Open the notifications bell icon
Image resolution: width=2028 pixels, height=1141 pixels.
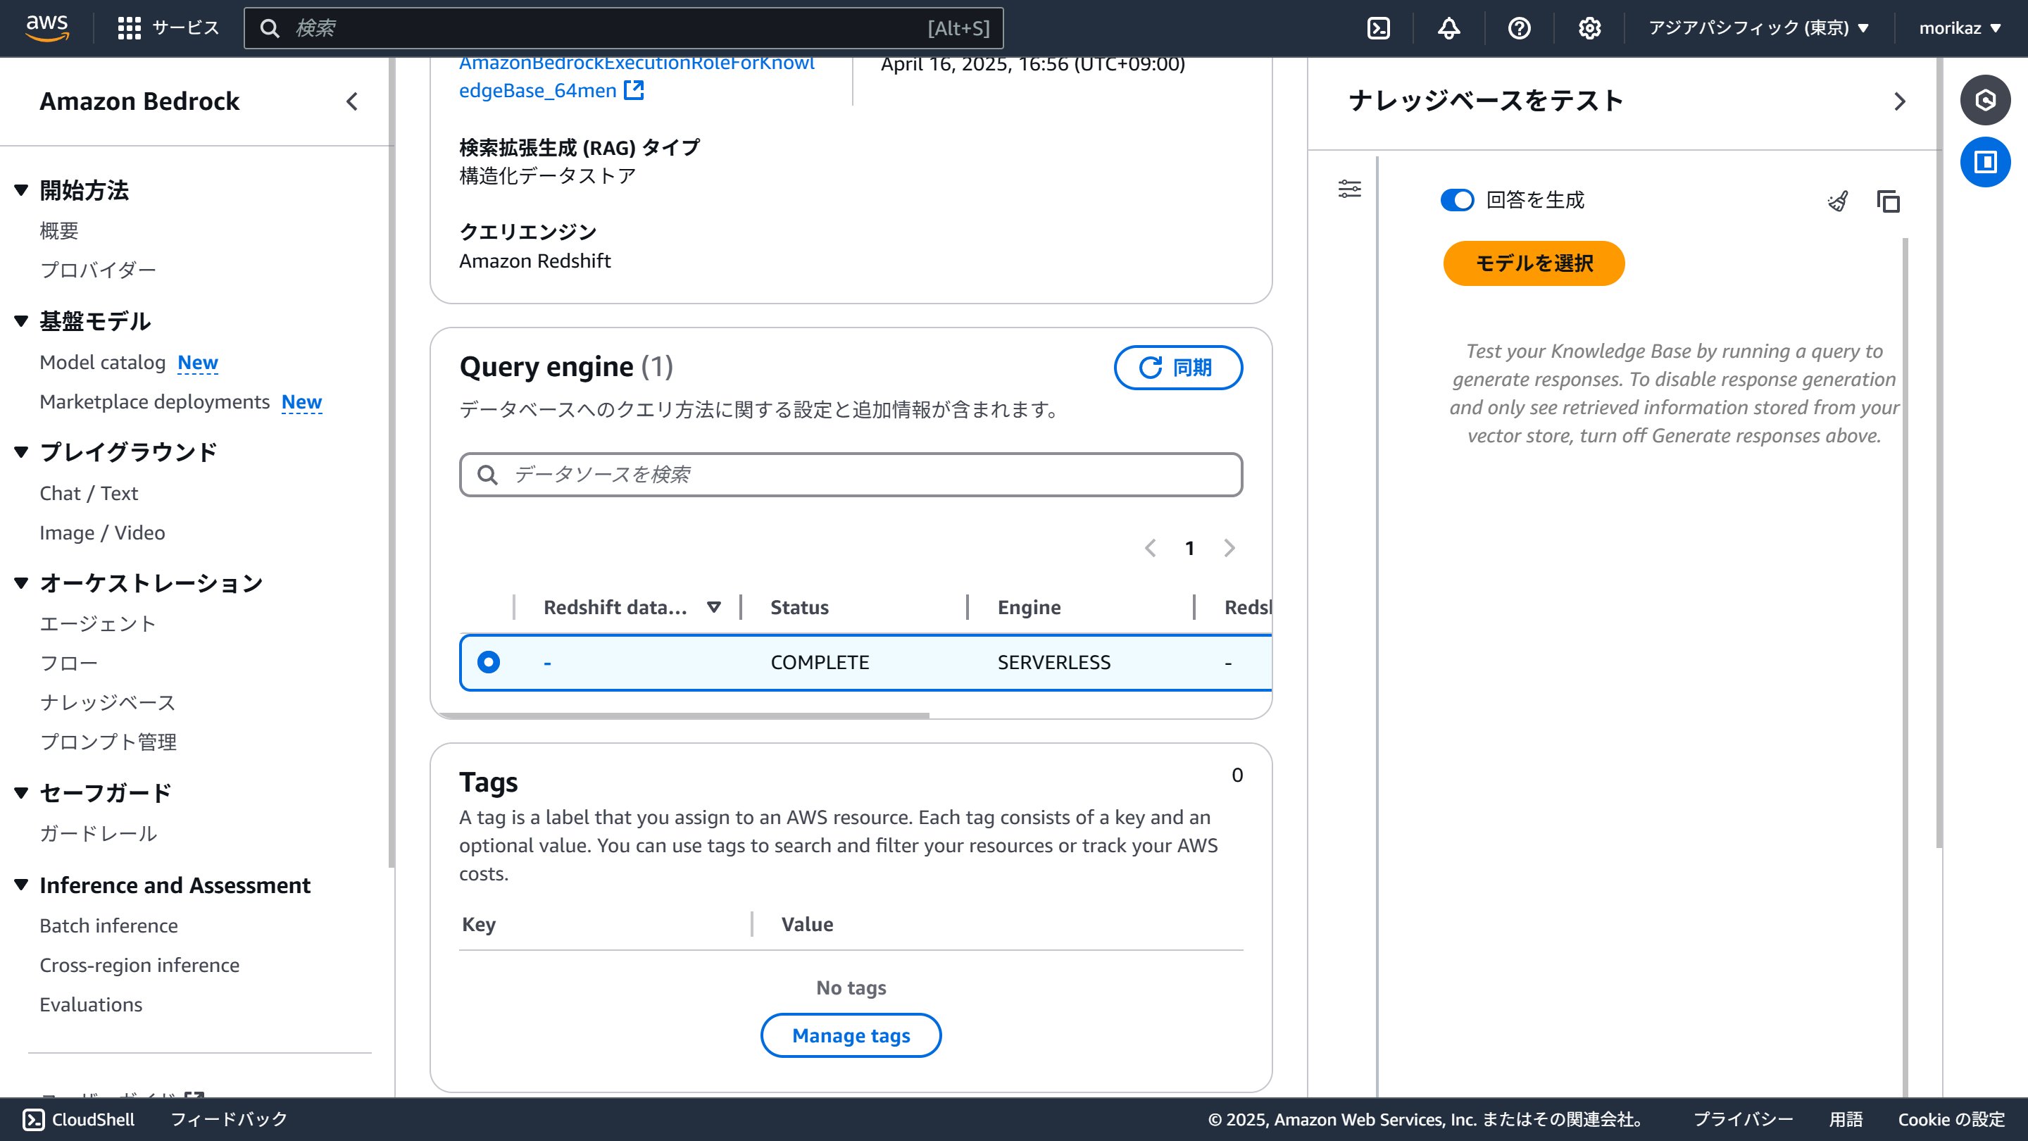click(1448, 28)
